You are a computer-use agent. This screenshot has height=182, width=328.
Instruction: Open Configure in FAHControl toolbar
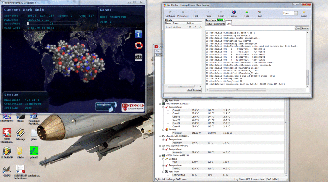pyautogui.click(x=170, y=14)
